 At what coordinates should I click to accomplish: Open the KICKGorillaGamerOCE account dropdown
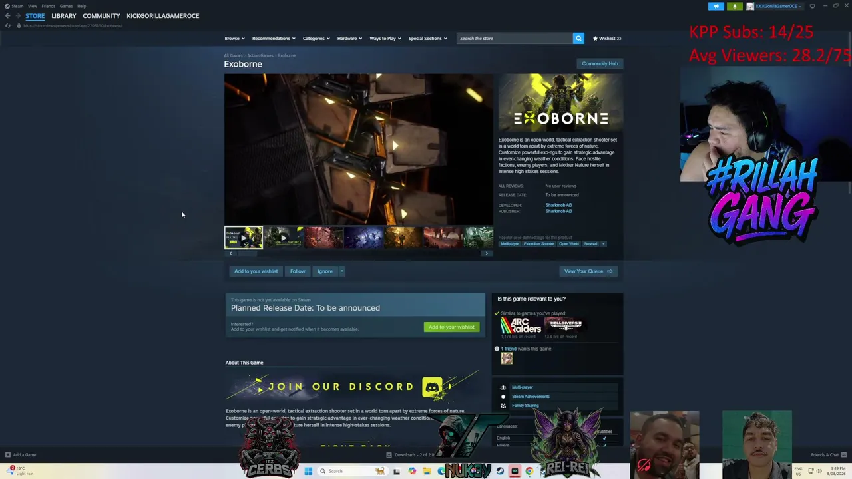779,6
